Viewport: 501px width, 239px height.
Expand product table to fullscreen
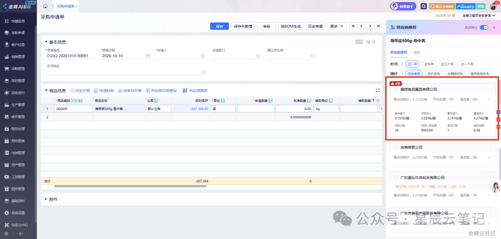tap(378, 90)
